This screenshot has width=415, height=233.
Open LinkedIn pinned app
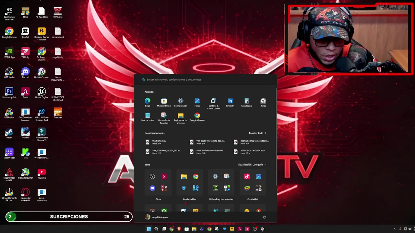[x=230, y=103]
